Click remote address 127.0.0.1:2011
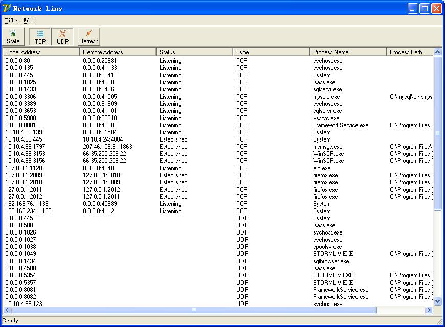The height and width of the screenshot is (327, 445). coord(101,197)
